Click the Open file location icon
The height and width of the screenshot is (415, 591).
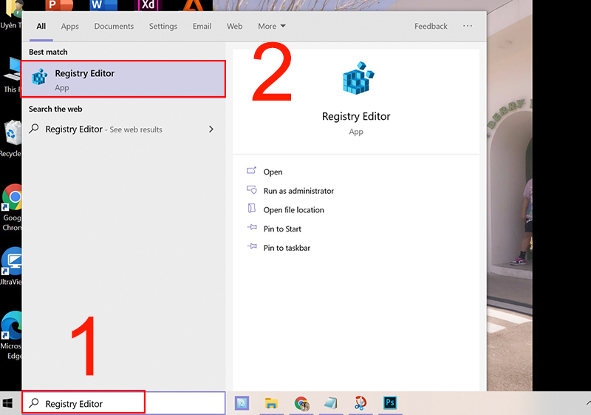click(x=251, y=209)
